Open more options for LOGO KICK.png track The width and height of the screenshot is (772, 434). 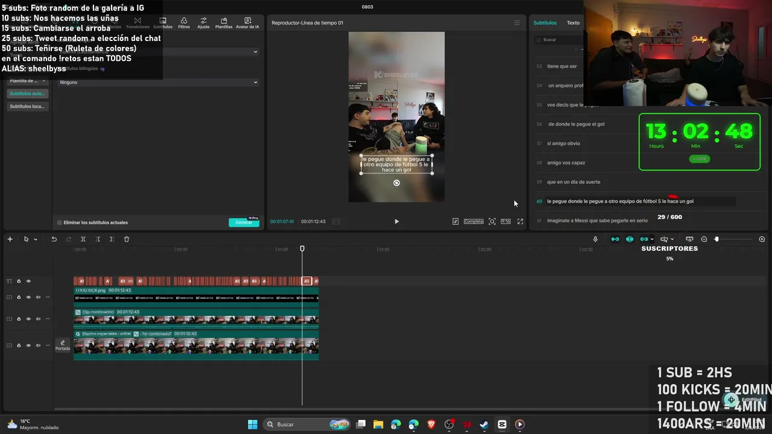coord(48,297)
